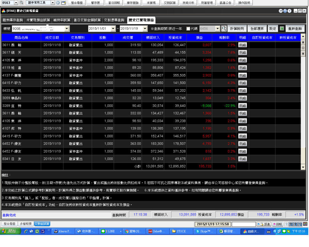
Task: Expand the 證券常用工具 dropdown
Action: pyautogui.click(x=53, y=3)
